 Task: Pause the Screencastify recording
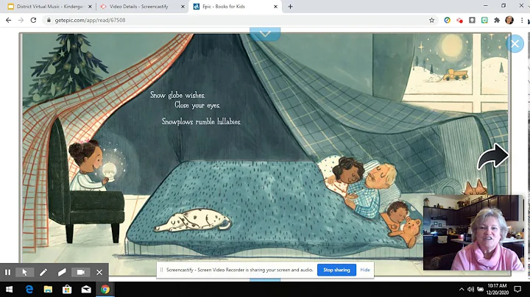(x=8, y=272)
